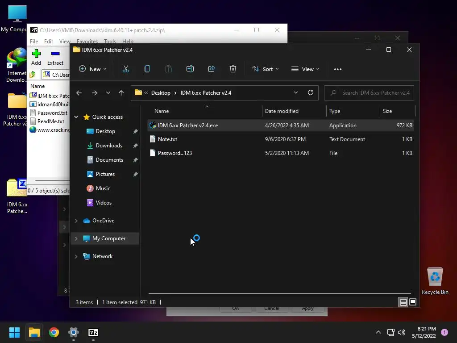The height and width of the screenshot is (343, 457).
Task: Select the Note.txt file
Action: click(281, 139)
